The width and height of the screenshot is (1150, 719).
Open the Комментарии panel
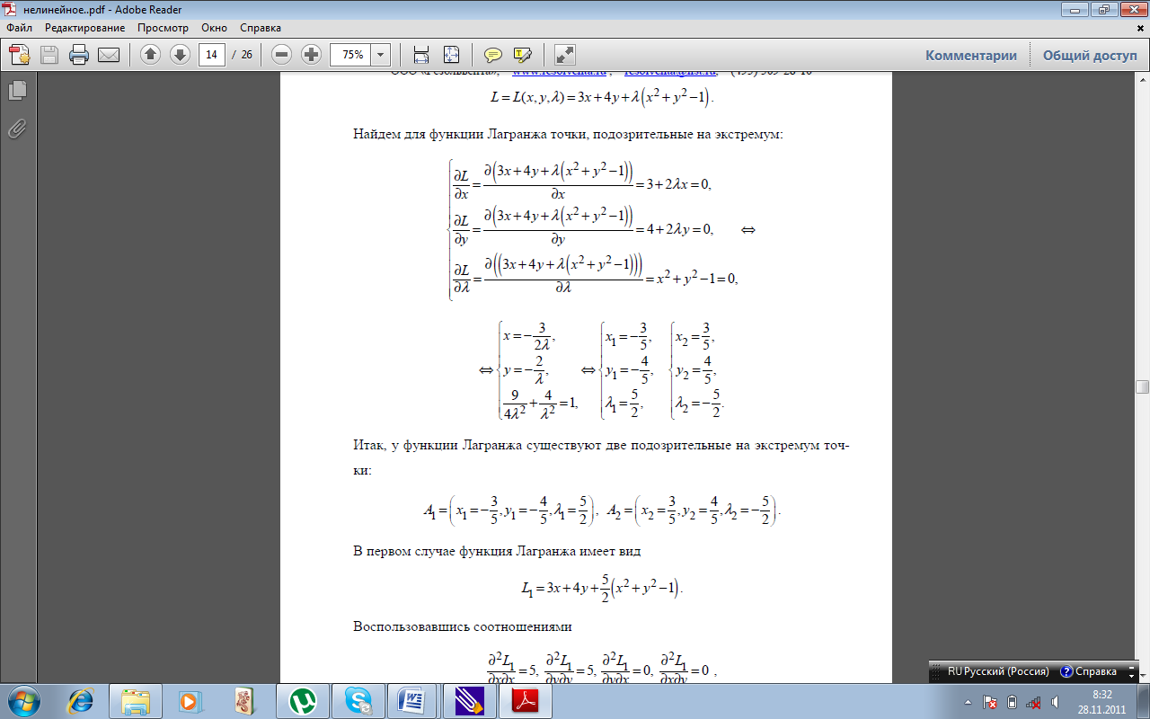point(971,55)
